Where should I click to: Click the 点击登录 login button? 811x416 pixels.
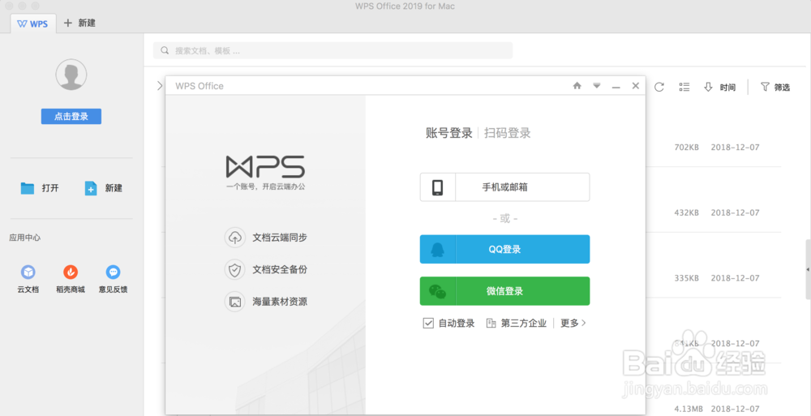point(71,117)
